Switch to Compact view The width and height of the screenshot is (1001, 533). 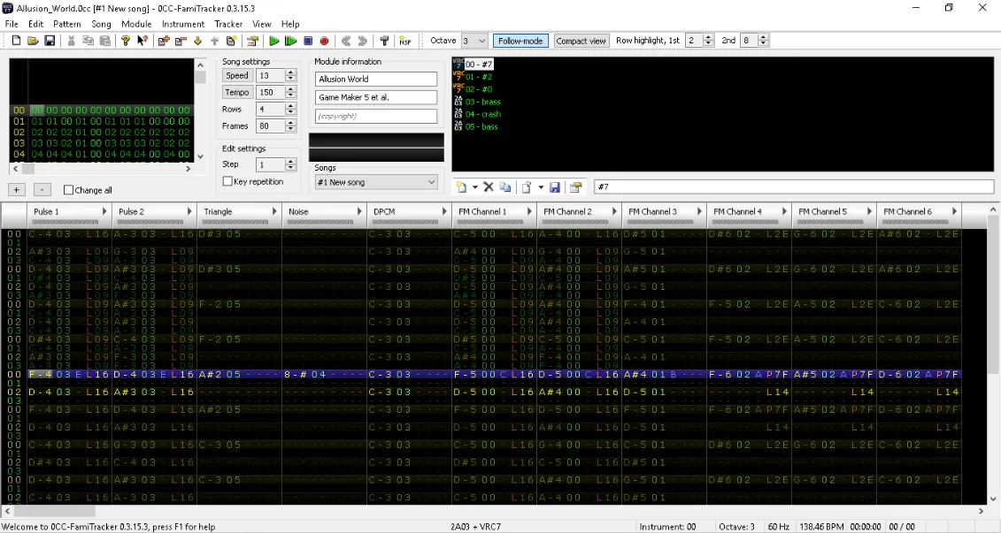tap(581, 41)
